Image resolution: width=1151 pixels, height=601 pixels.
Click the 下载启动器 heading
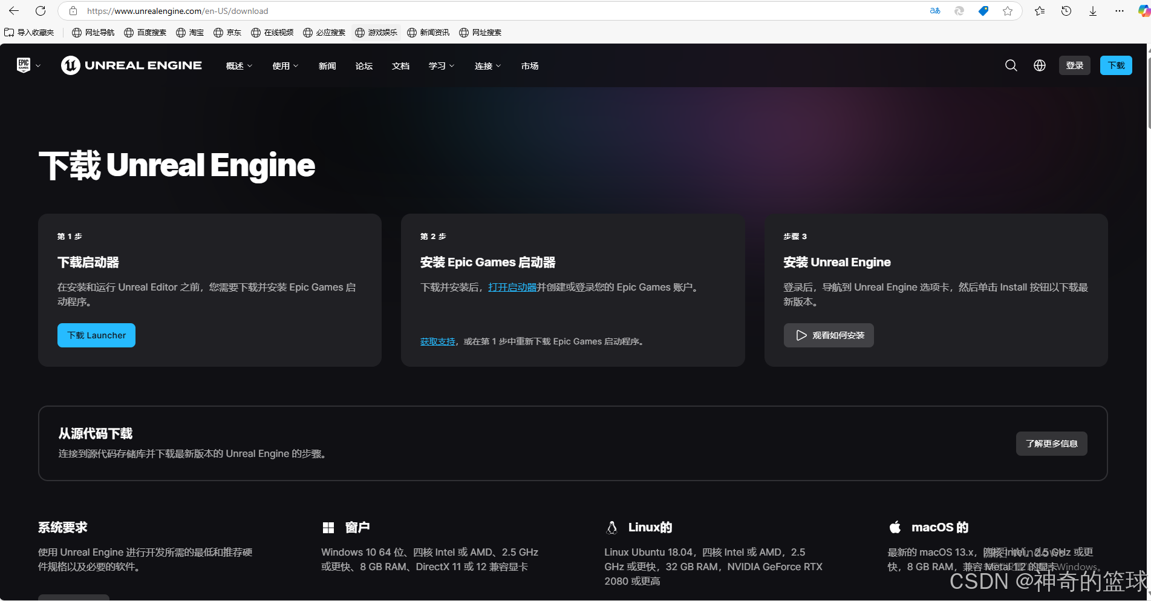(x=88, y=262)
